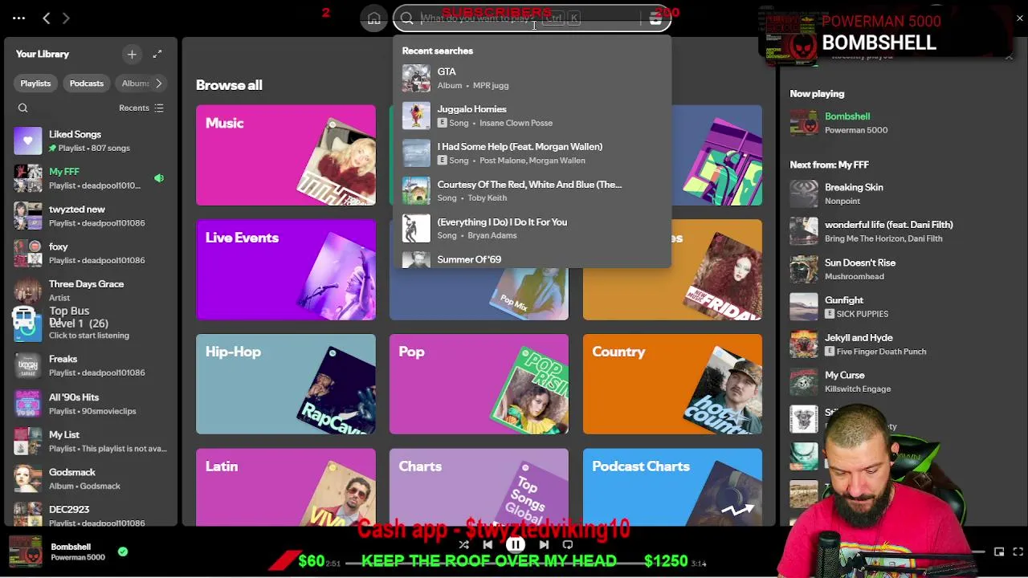Play Breaking Skin from the queue
Screen dimensions: 1028x578
pyautogui.click(x=899, y=193)
